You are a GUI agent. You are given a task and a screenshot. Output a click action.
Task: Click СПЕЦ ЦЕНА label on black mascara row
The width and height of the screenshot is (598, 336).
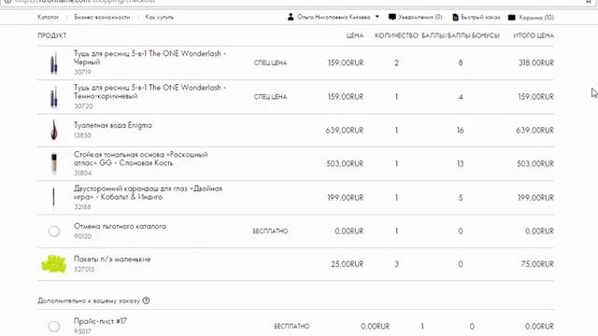pyautogui.click(x=270, y=63)
